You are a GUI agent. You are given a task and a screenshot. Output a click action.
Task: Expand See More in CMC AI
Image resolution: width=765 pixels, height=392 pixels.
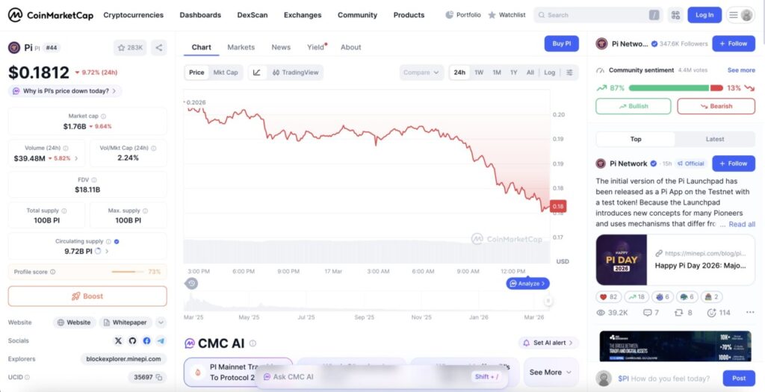pos(551,372)
